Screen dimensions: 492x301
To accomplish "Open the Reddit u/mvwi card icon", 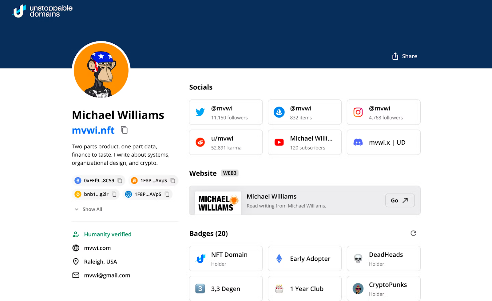I will (x=200, y=142).
